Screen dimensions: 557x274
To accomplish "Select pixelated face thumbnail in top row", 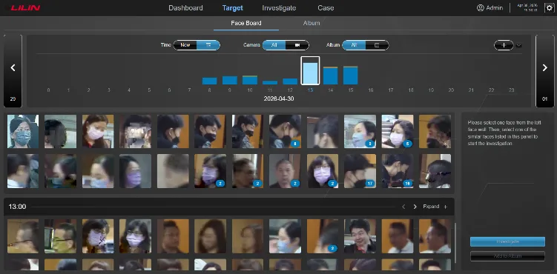I will [135, 131].
